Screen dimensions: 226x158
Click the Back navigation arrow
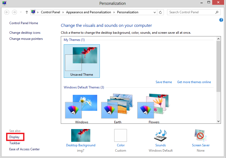coord(7,12)
